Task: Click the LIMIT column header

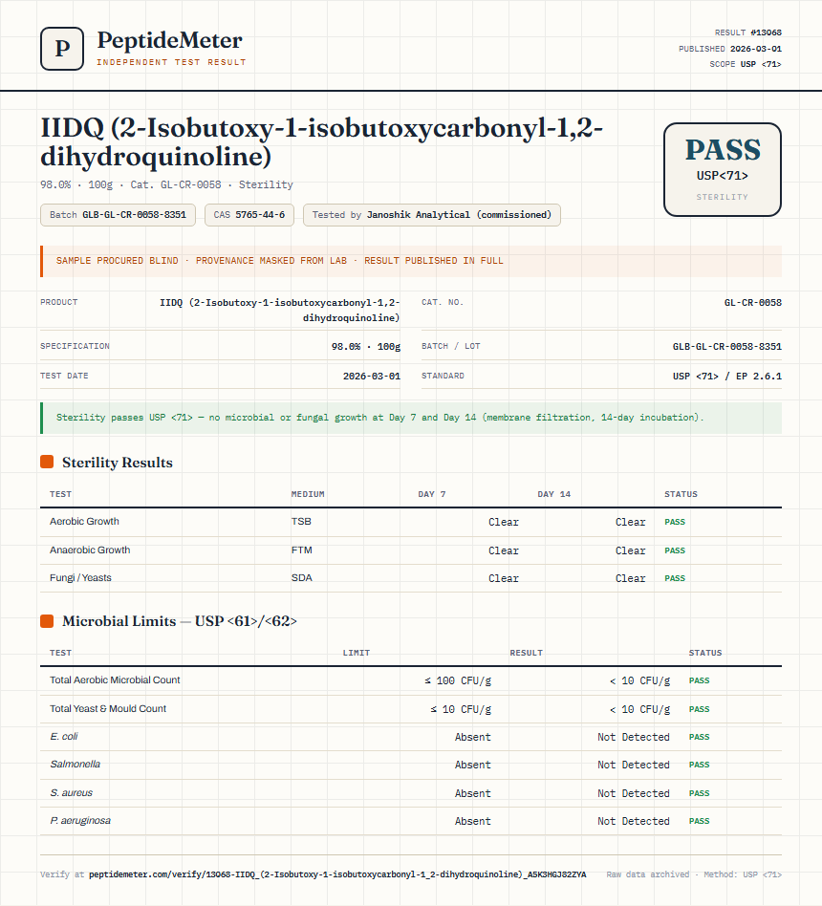Action: [x=357, y=653]
